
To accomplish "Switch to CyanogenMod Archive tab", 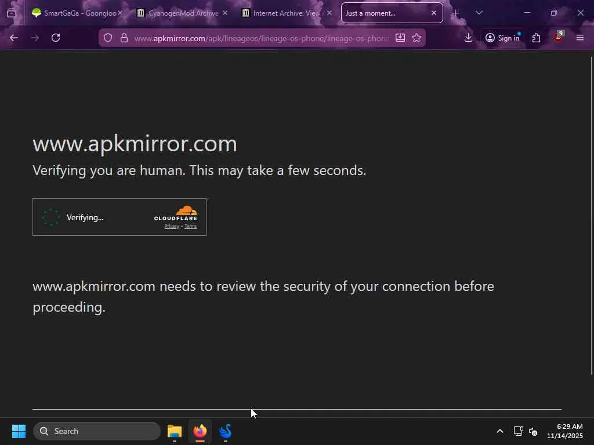I will (x=183, y=13).
